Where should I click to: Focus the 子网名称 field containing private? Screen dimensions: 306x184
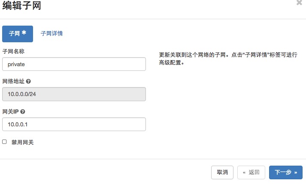[x=74, y=64]
